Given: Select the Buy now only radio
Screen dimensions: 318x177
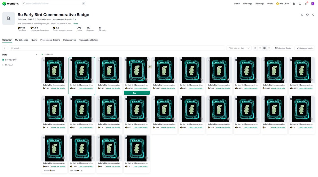Looking at the screenshot, I should click(3, 60).
